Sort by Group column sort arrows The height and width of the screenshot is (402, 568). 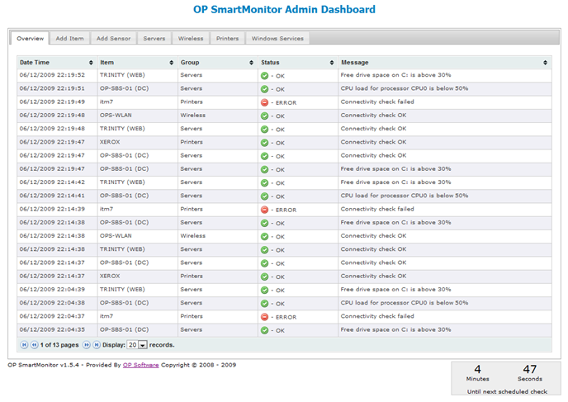click(x=252, y=63)
